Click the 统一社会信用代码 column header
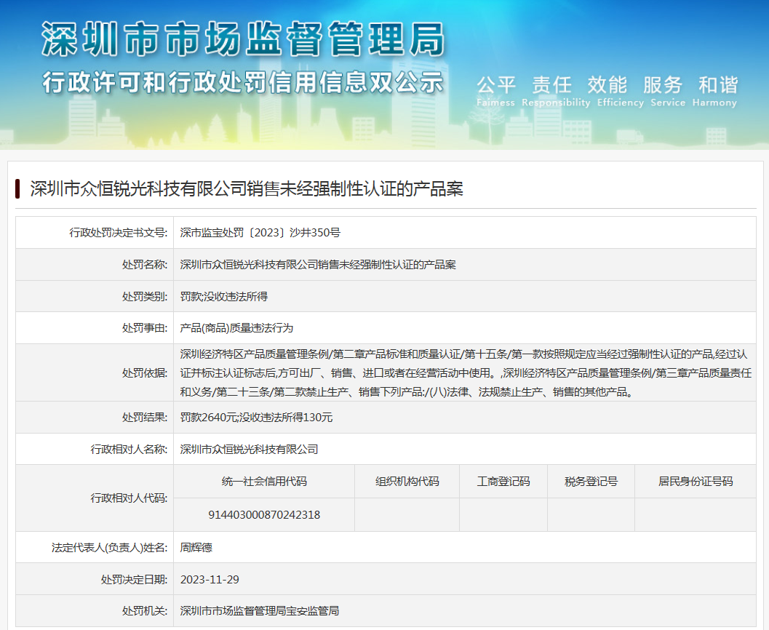 point(264,482)
